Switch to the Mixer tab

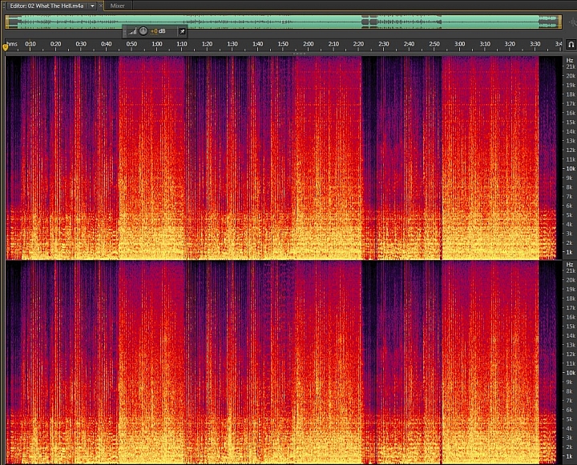pyautogui.click(x=117, y=6)
